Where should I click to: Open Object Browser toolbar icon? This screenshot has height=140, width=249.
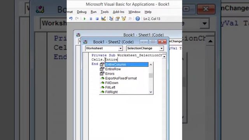pyautogui.click(x=124, y=19)
